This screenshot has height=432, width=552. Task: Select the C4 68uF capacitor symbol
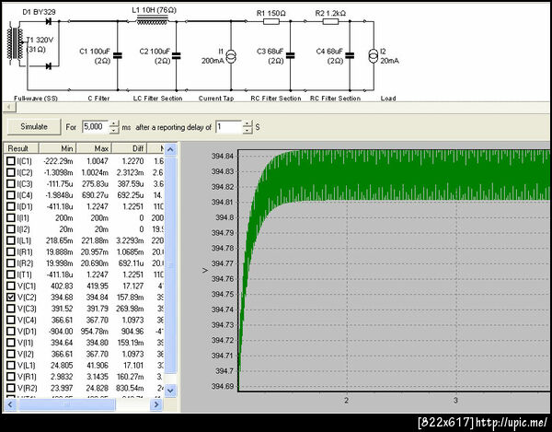pos(350,55)
